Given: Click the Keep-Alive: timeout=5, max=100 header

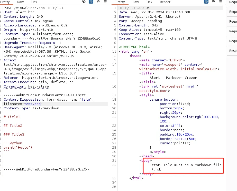Looking at the screenshot, I should coord(150,30).
